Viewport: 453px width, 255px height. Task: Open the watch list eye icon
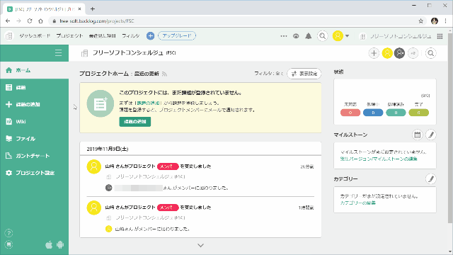tap(296, 36)
